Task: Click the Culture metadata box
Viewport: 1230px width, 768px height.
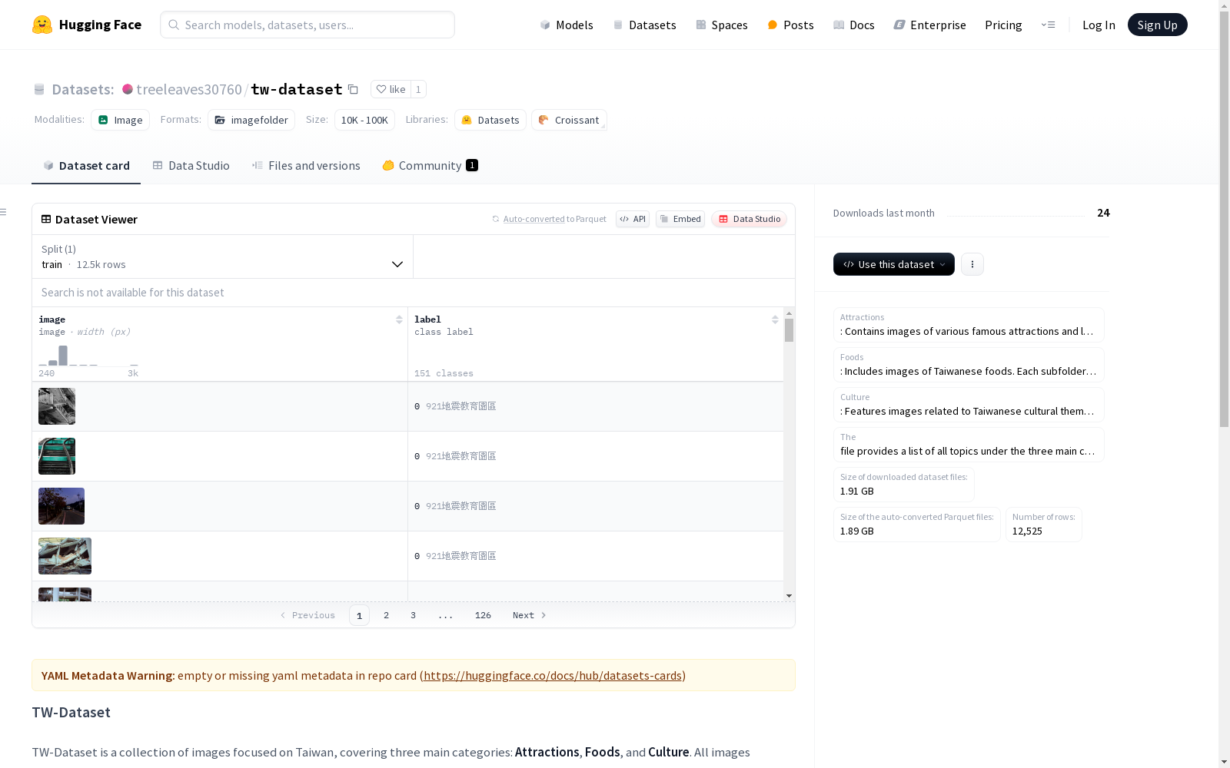Action: [x=969, y=405]
